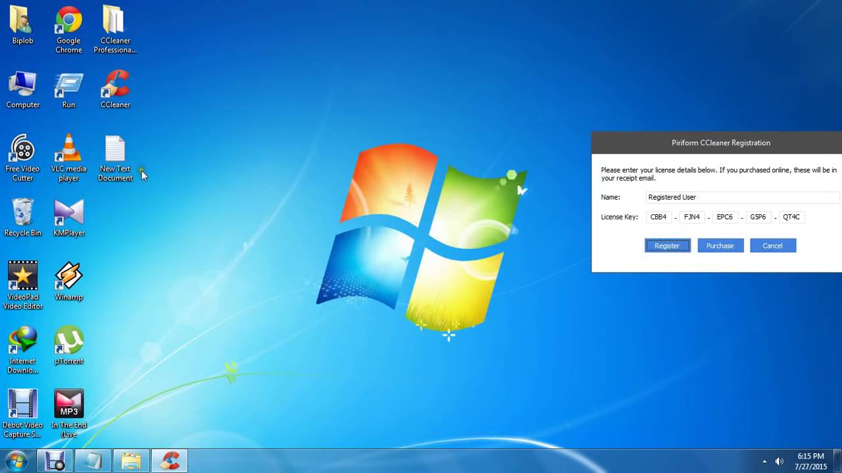Select the Recycle Bin icon

click(22, 218)
